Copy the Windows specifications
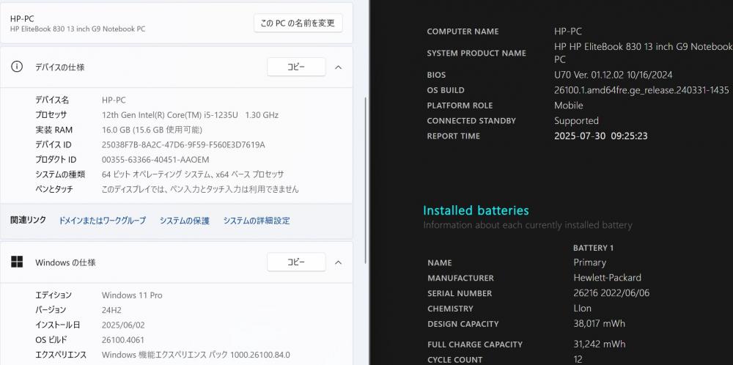 pos(296,262)
